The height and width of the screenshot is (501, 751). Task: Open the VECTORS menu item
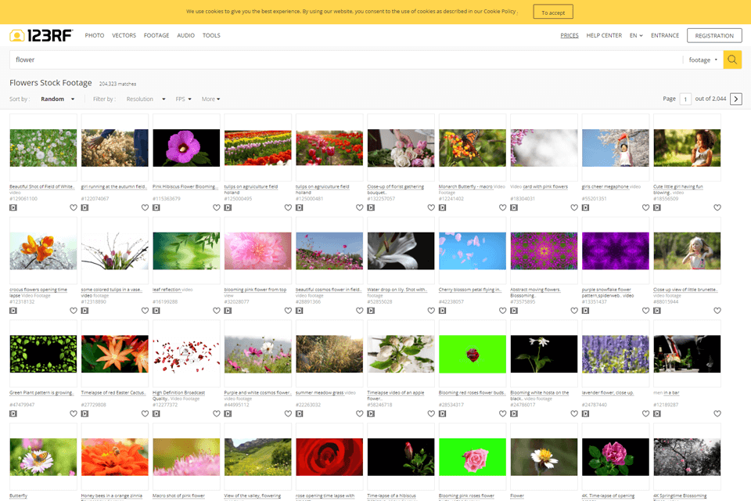124,35
